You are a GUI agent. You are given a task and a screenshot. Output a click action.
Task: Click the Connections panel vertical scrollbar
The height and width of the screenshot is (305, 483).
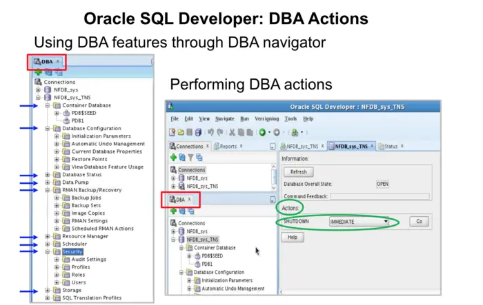pos(273,178)
